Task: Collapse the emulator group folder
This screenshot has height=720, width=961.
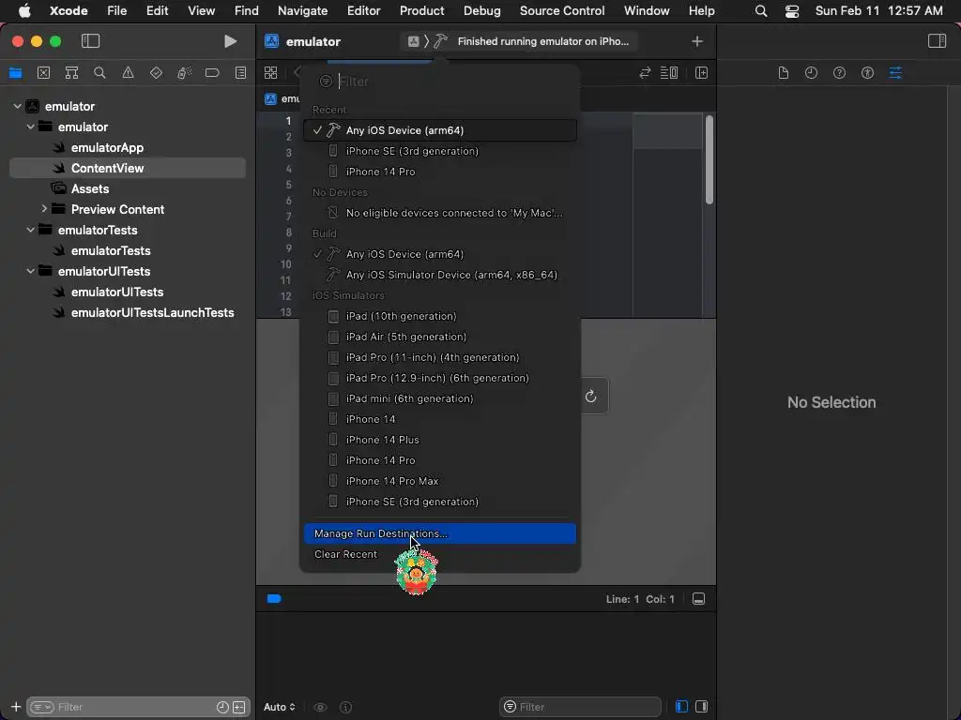Action: [30, 127]
